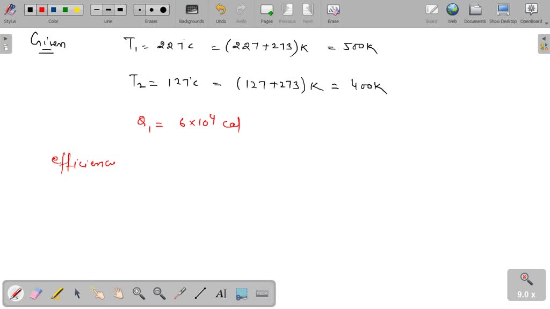
Task: Select the Capture part of screen tool
Action: click(x=243, y=293)
